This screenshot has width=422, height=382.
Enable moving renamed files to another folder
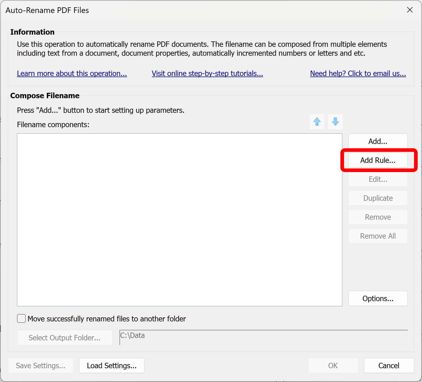pyautogui.click(x=22, y=319)
